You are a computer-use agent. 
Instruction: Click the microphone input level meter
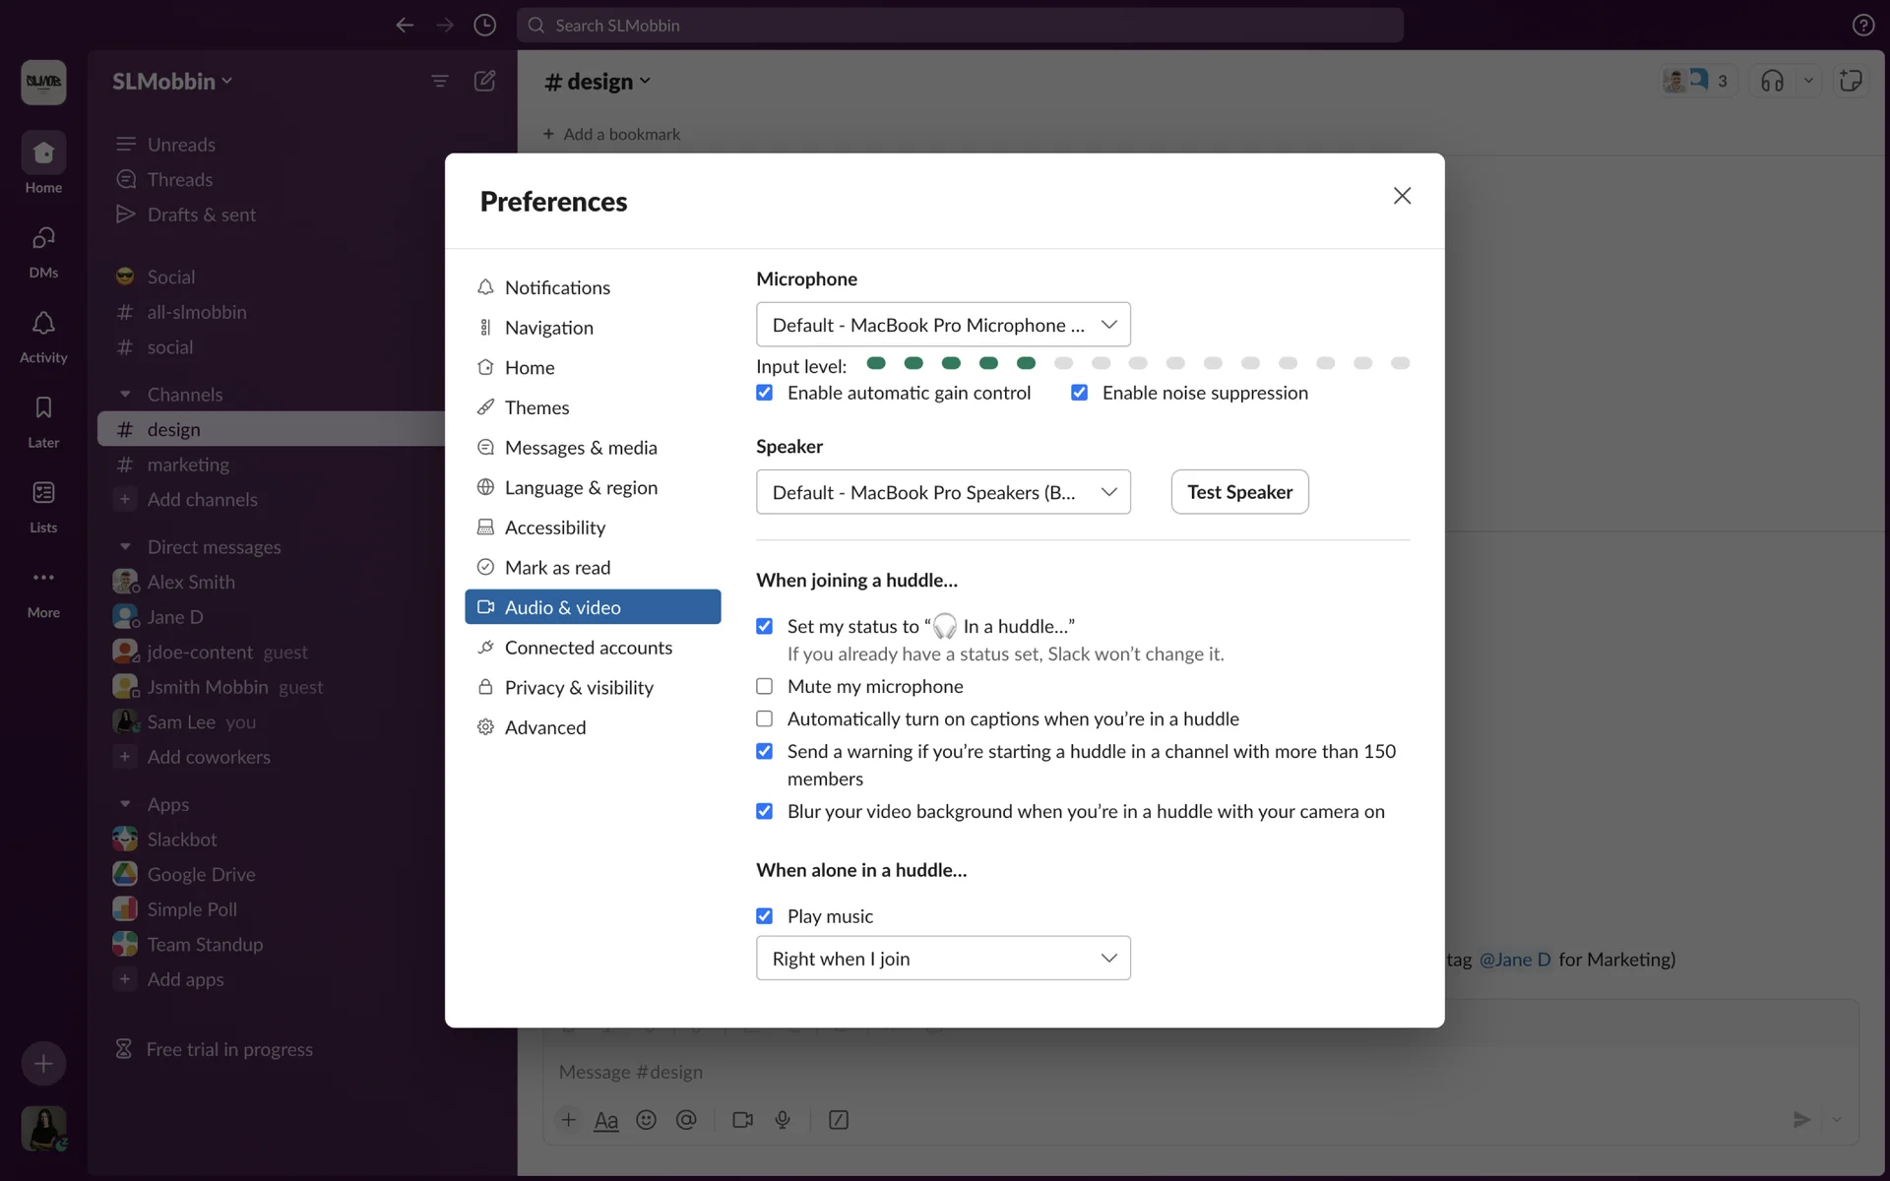click(1137, 363)
